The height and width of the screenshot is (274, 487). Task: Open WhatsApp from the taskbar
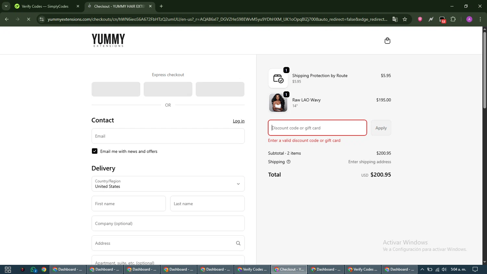pyautogui.click(x=33, y=269)
